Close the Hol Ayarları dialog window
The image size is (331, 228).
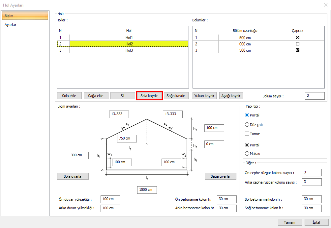tap(326, 5)
